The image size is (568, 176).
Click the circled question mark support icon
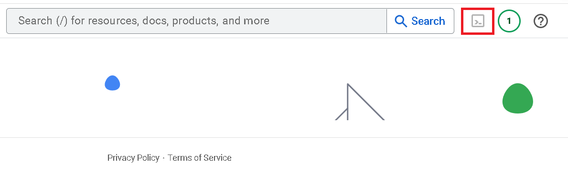(540, 21)
